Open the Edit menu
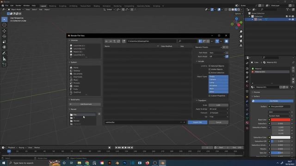This screenshot has height=166, width=296. click(x=12, y=6)
